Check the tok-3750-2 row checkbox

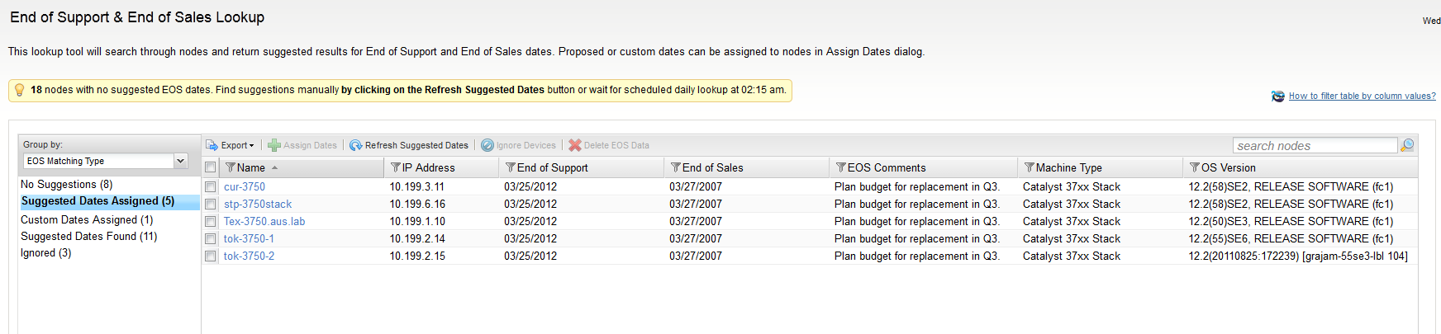(211, 256)
